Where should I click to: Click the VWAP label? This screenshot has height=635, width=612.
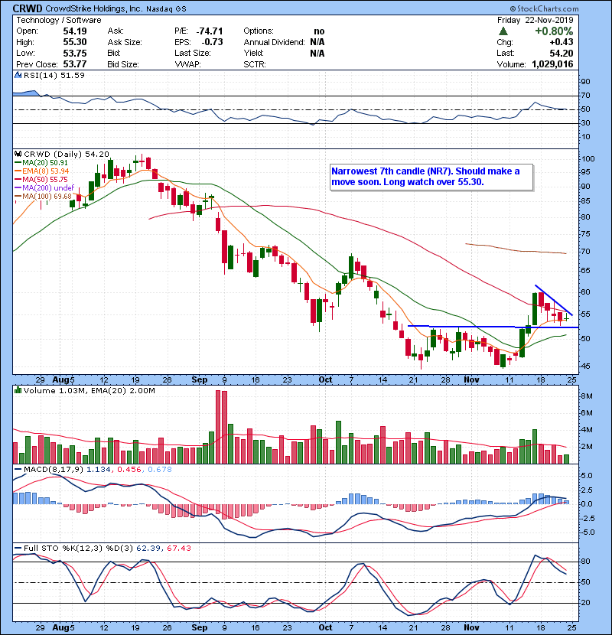coord(188,64)
